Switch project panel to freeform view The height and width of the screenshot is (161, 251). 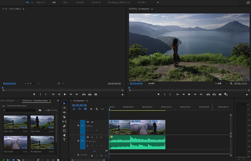(19, 160)
